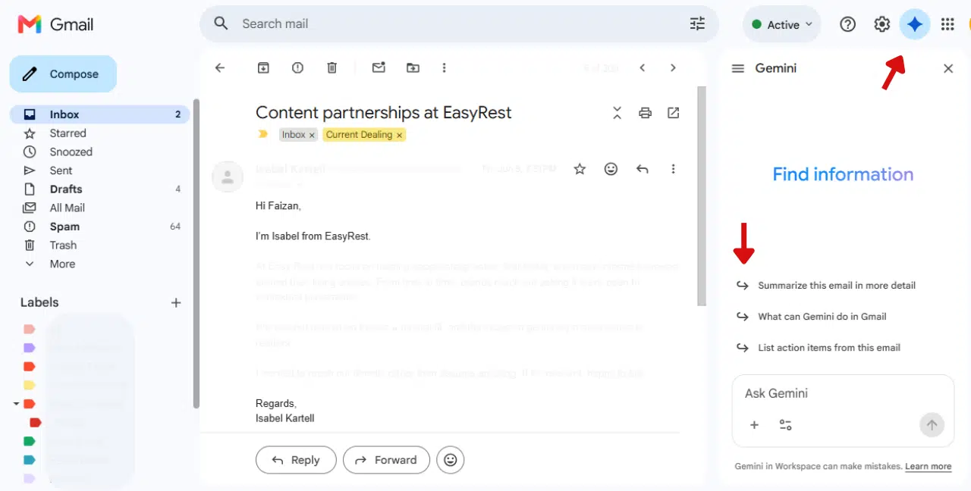The height and width of the screenshot is (491, 971).
Task: Click the Search mail field
Action: point(459,24)
